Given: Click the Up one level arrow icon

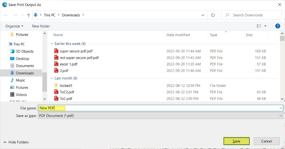Looking at the screenshot, I should tap(28, 15).
